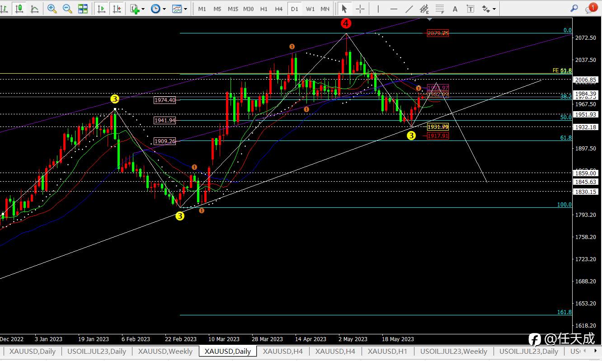Pick the horizontal line drawing tool
The width and height of the screenshot is (602, 361).
(x=394, y=9)
